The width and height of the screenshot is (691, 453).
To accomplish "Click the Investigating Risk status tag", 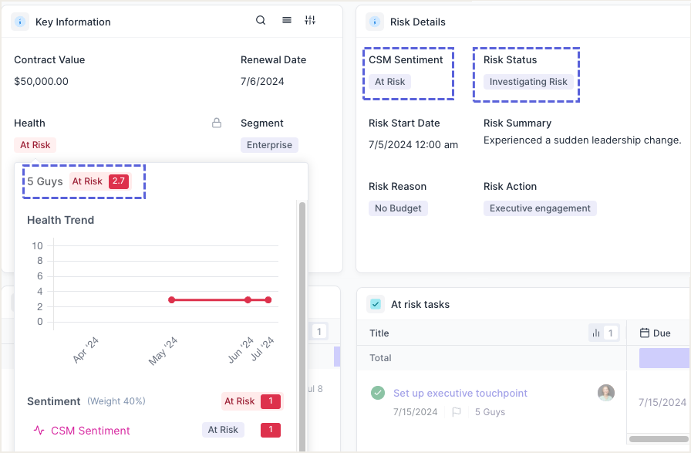I will (528, 82).
